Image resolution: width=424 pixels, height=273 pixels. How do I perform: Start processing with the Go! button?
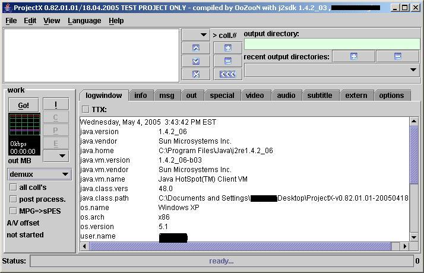click(x=24, y=105)
